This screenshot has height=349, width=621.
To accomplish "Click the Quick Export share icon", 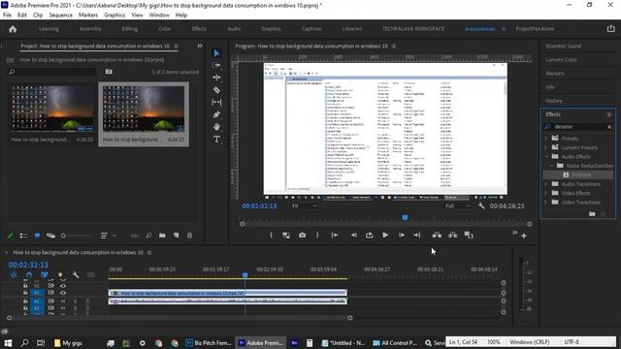I will [610, 28].
